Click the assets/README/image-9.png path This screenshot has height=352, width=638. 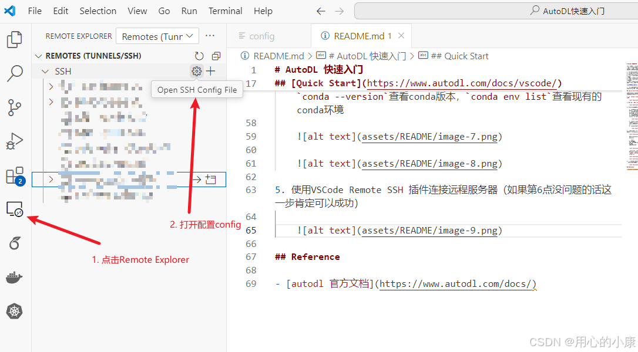click(x=429, y=231)
